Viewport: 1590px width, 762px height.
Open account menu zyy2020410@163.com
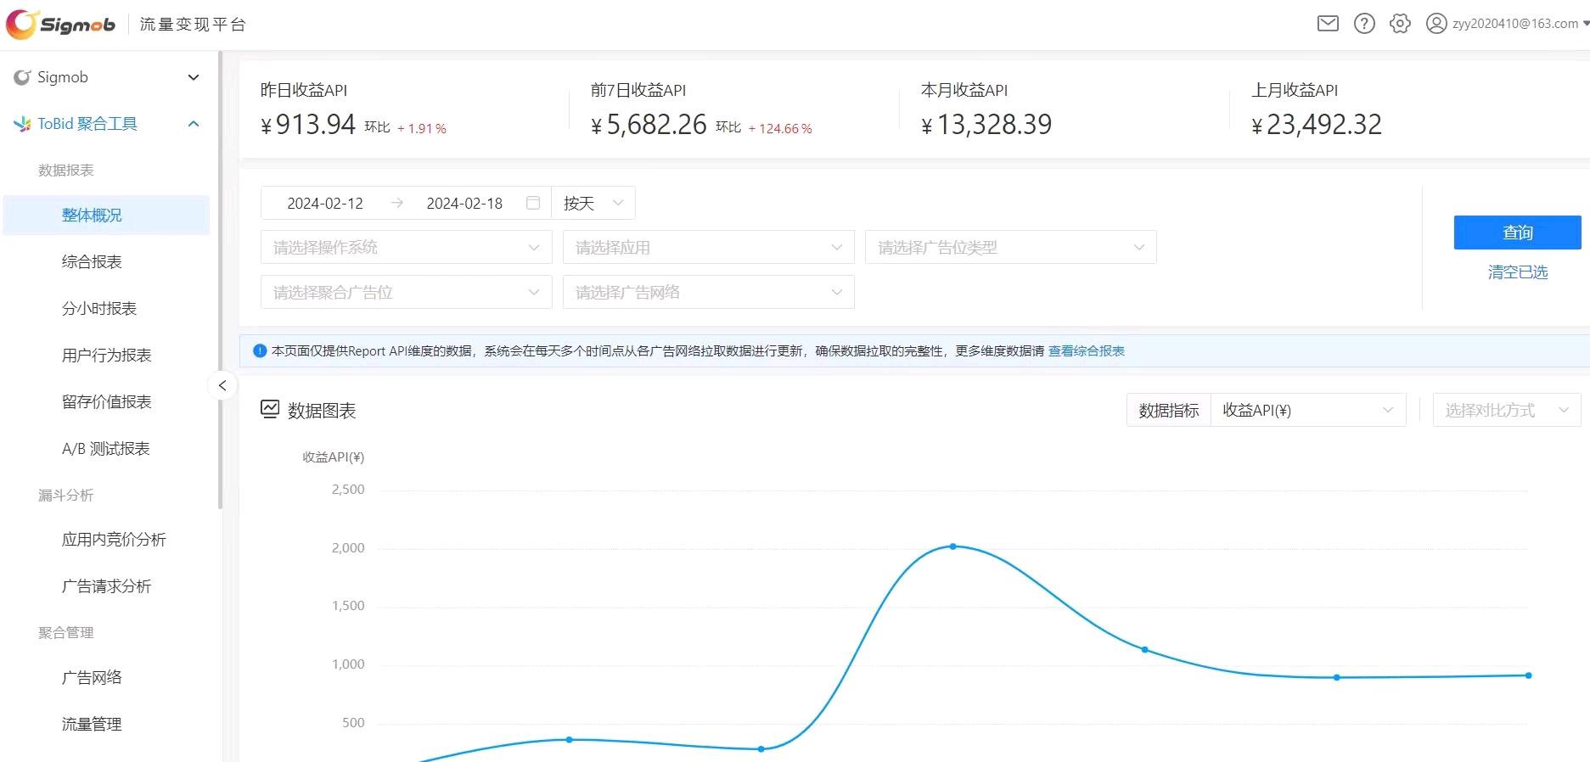click(1520, 24)
